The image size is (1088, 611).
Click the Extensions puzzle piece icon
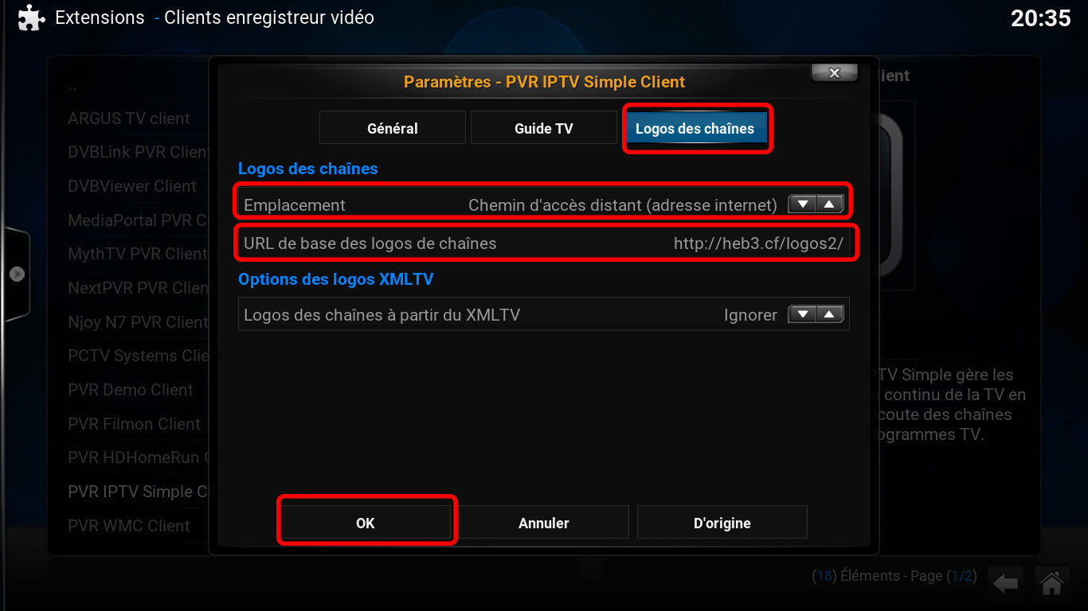click(x=30, y=18)
